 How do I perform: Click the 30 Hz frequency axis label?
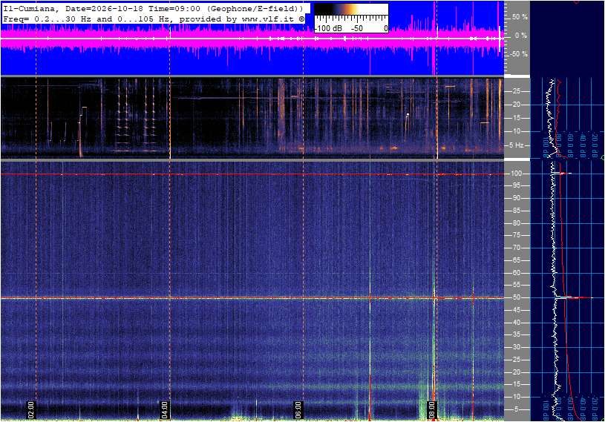point(516,347)
